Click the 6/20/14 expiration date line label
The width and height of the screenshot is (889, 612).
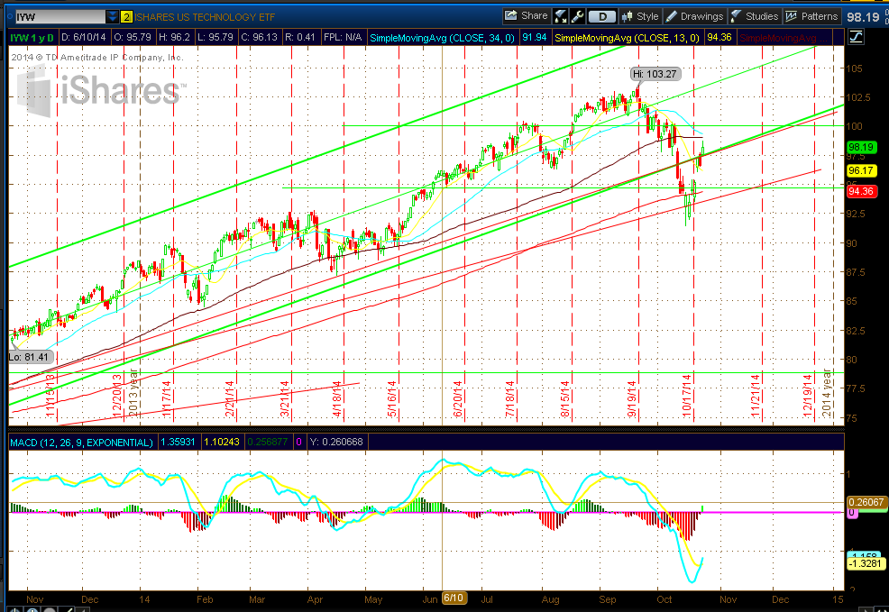[457, 398]
